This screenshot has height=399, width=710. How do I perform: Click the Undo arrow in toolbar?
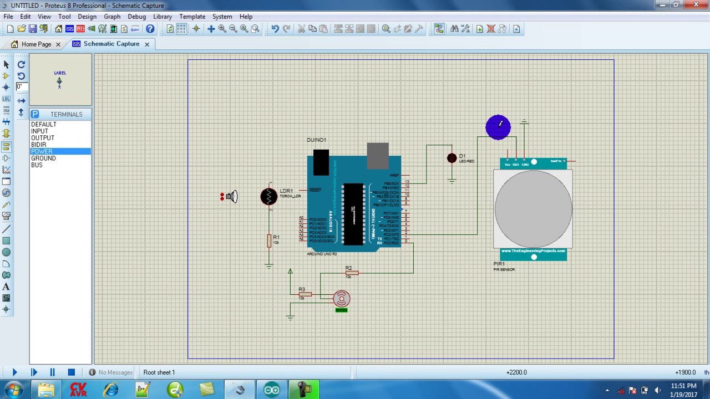(x=275, y=29)
